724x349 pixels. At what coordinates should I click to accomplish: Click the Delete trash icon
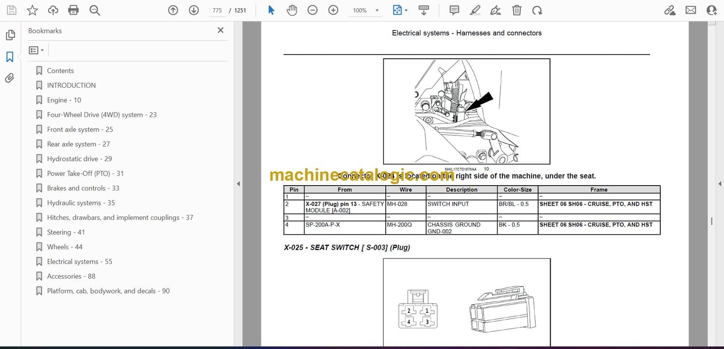pos(516,10)
